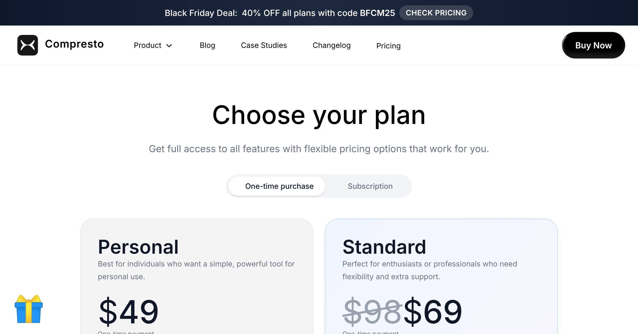This screenshot has width=638, height=334.
Task: Open the Product navigation item
Action: pyautogui.click(x=148, y=45)
